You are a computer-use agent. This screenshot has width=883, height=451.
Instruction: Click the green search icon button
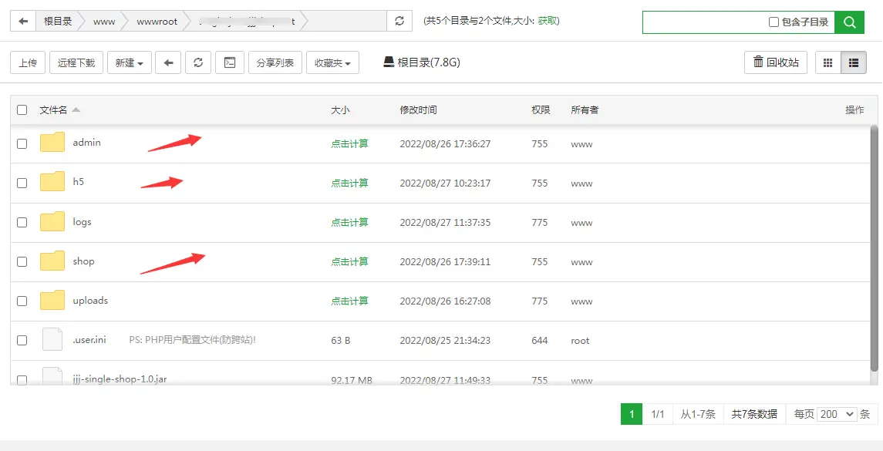(849, 22)
